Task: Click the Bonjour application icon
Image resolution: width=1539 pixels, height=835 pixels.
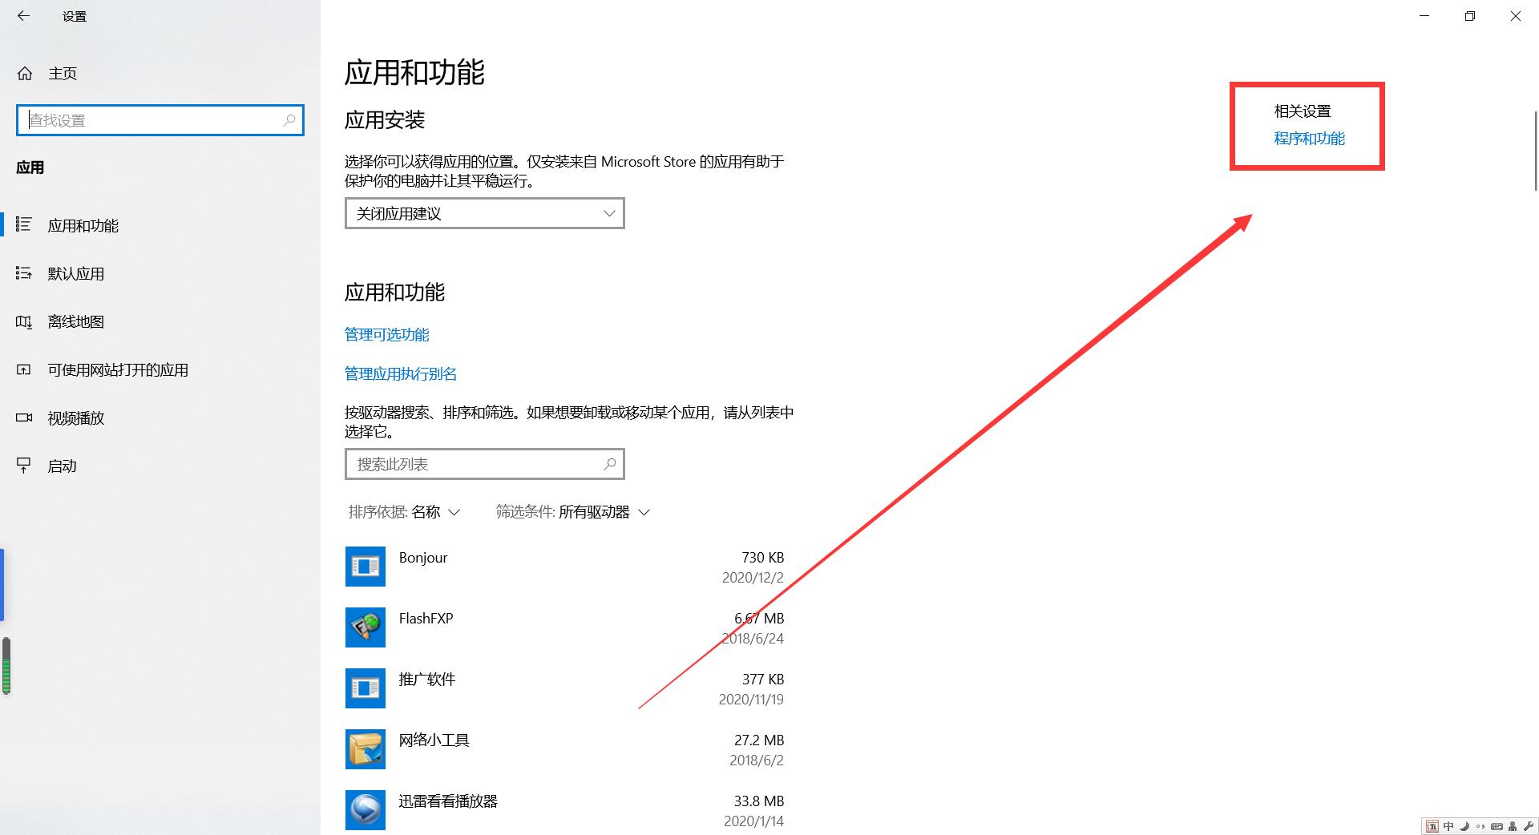Action: (x=366, y=567)
